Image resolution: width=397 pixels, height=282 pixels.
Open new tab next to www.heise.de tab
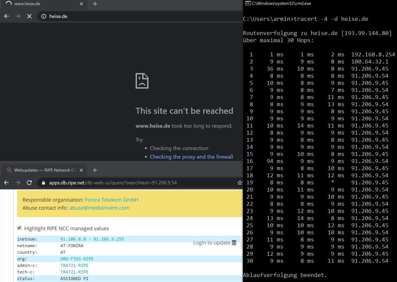pos(95,4)
